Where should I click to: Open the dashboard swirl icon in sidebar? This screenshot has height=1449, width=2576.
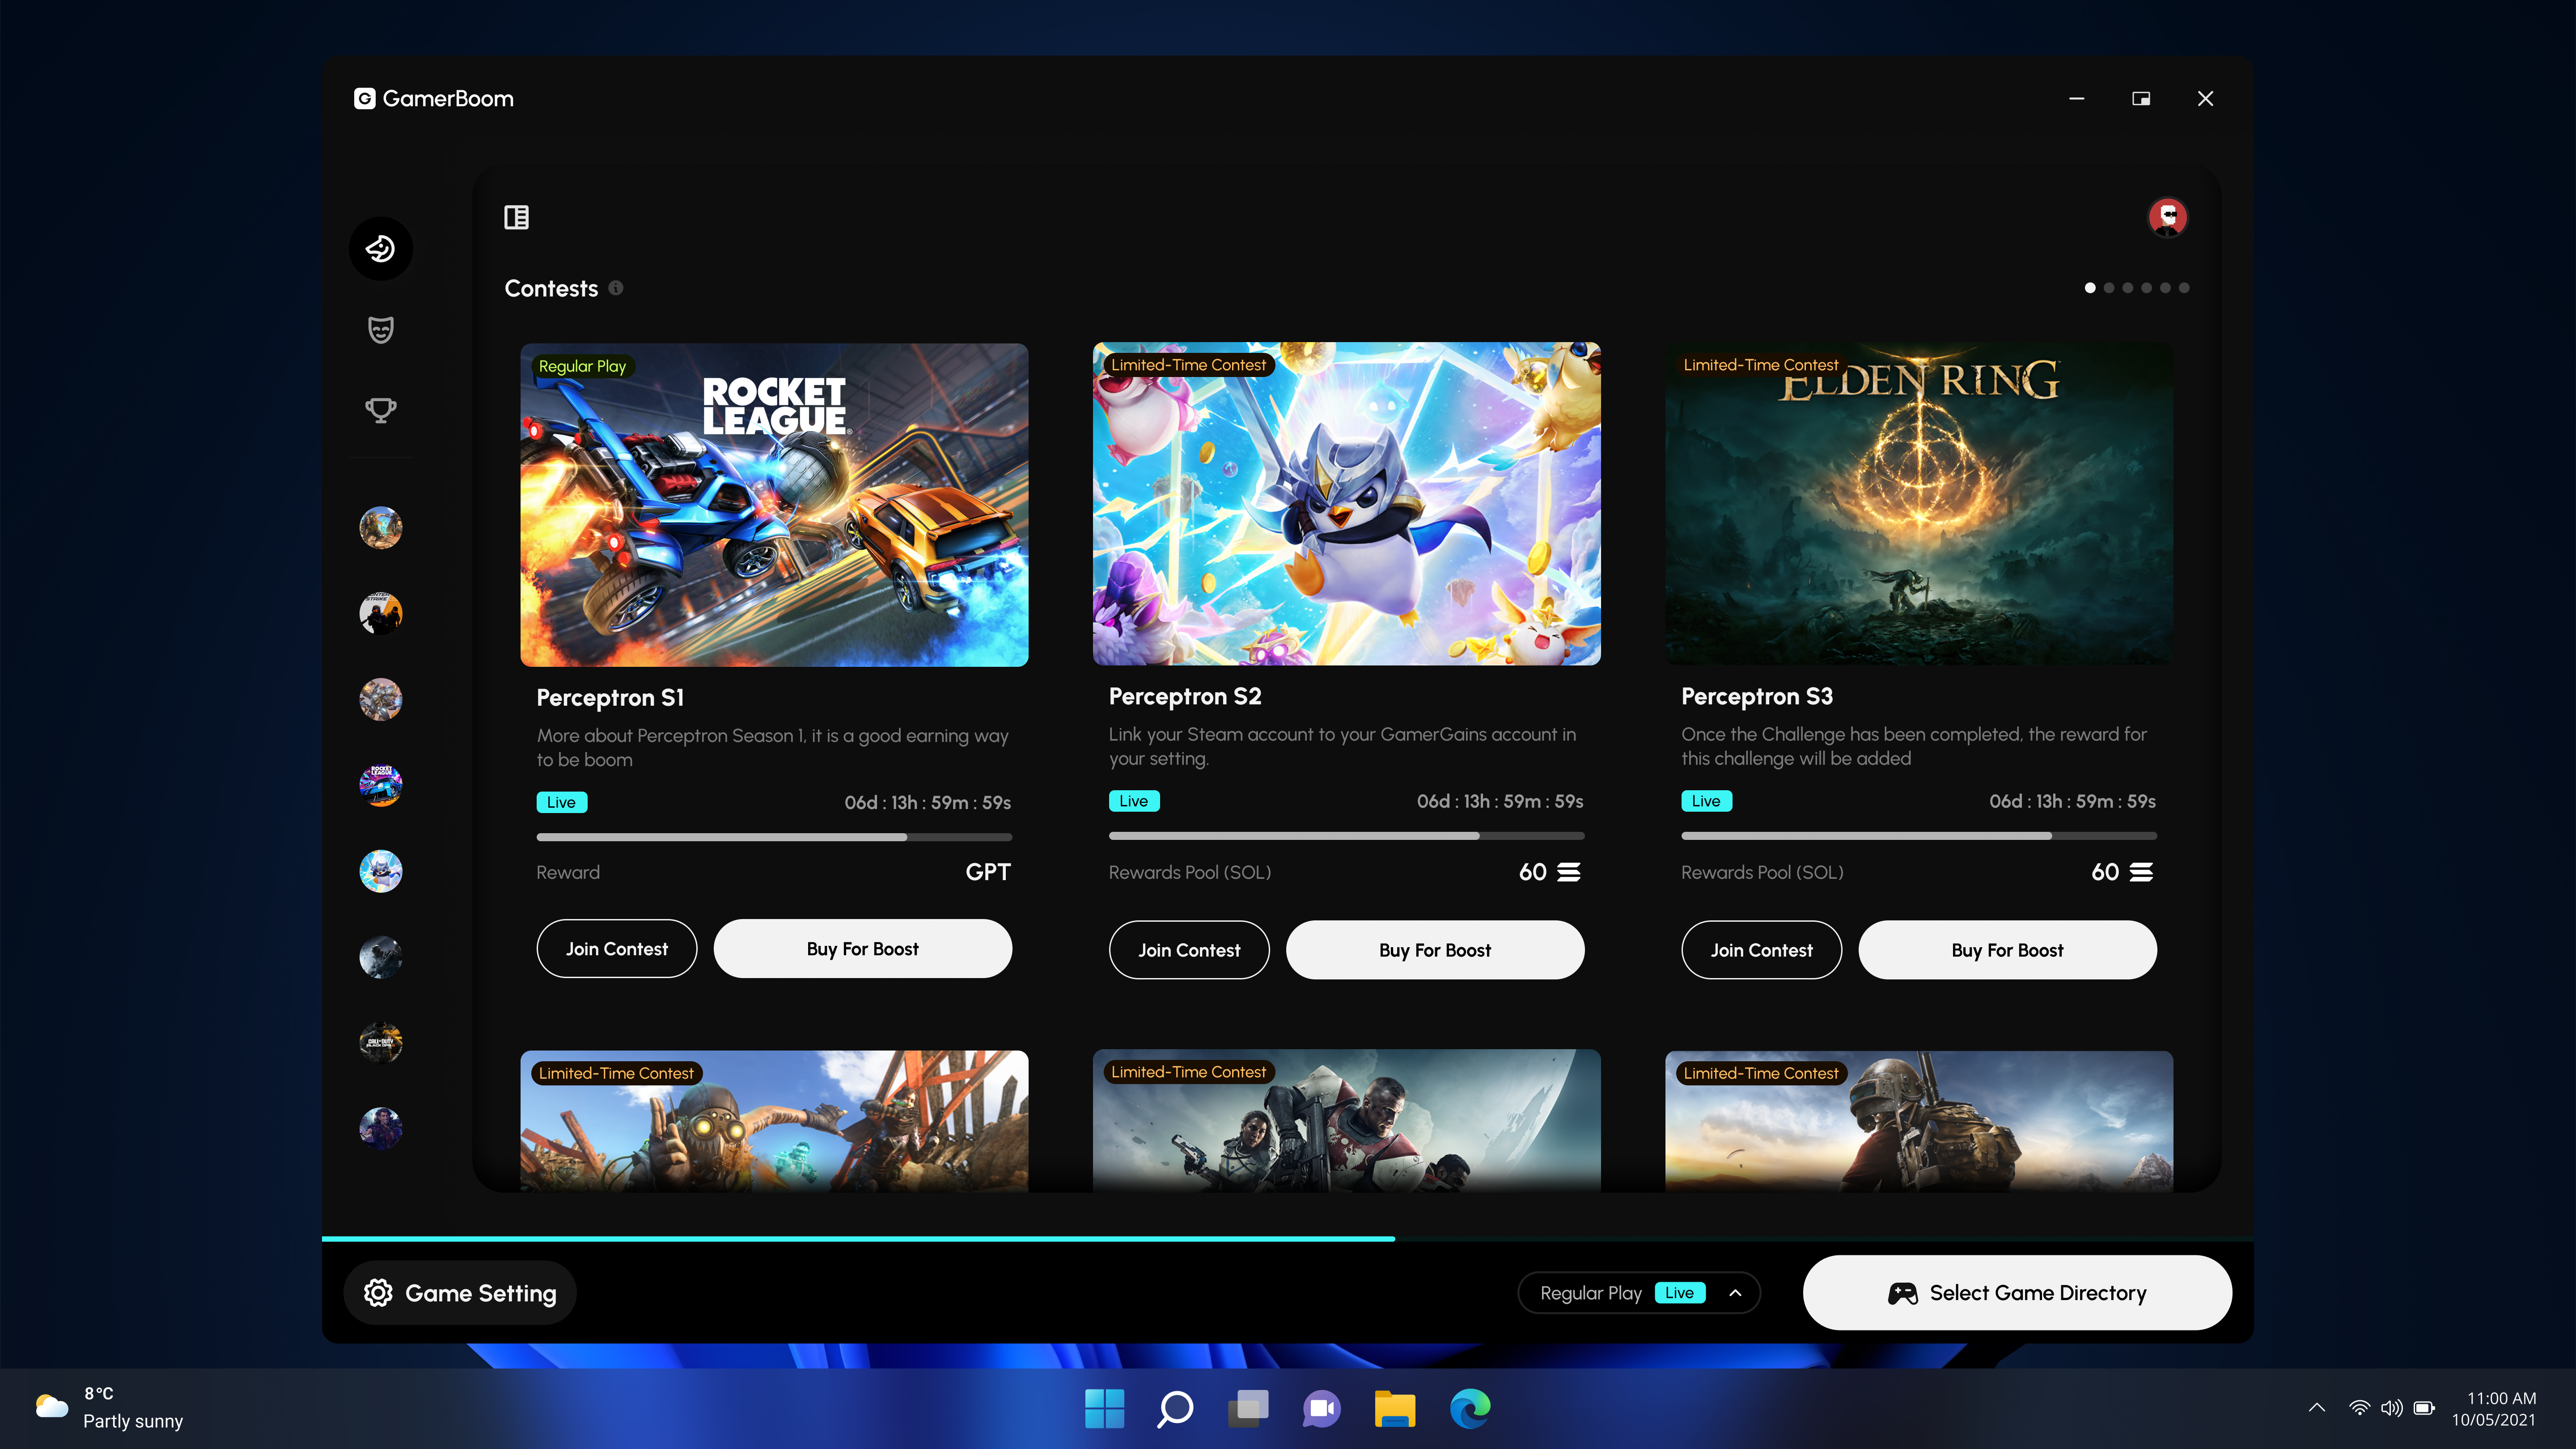point(380,248)
